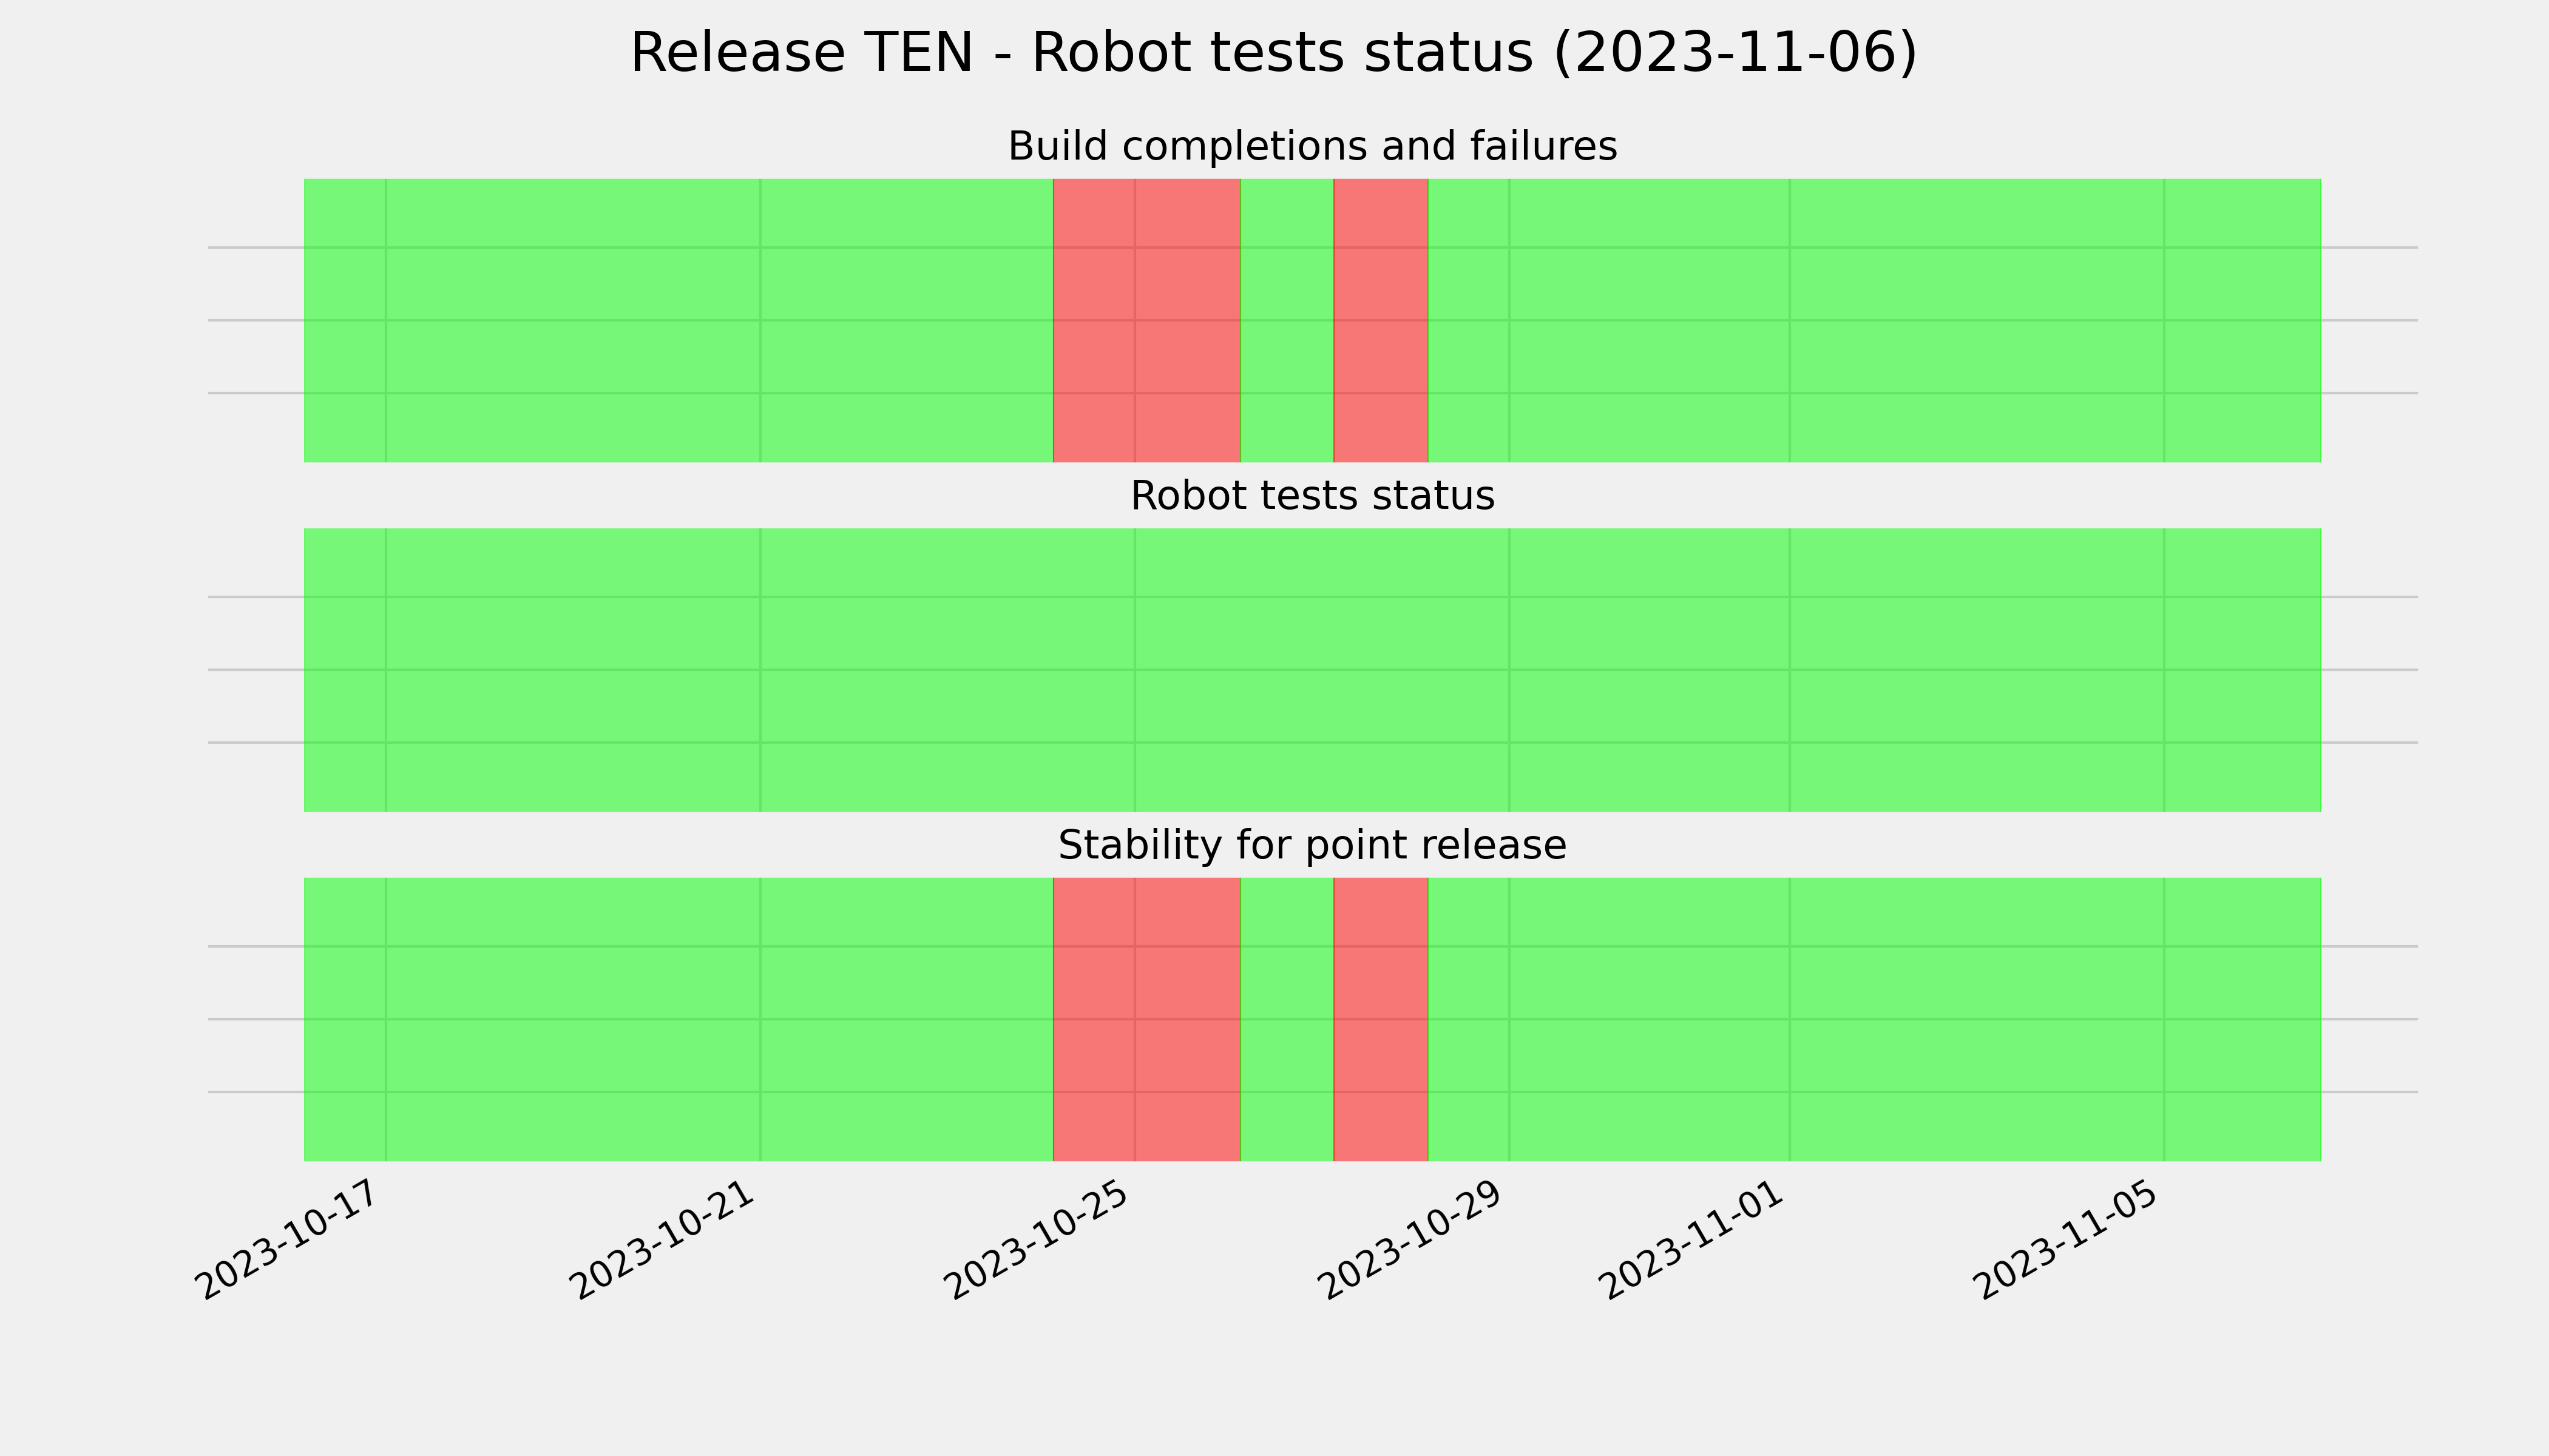Click the right green region of Build completions chart
This screenshot has height=1456, width=2549.
click(x=1874, y=320)
